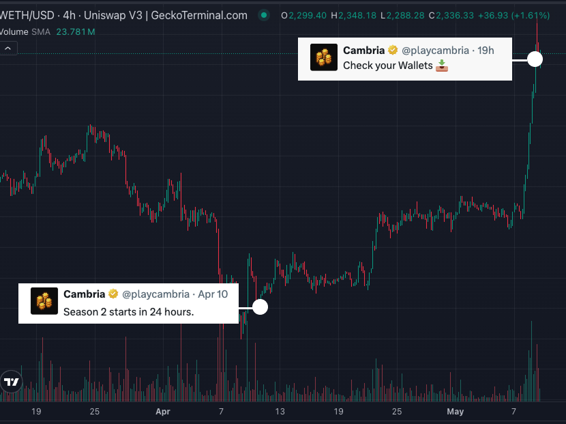The width and height of the screenshot is (566, 424).
Task: Click Cambria avatar in Season 2 tweet
Action: coord(44,300)
